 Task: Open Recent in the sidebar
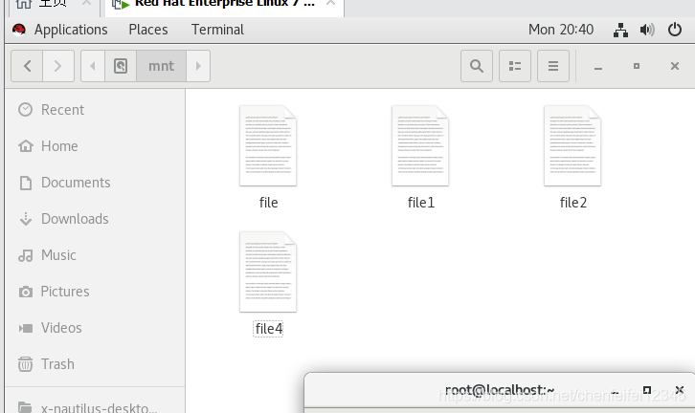95,109
